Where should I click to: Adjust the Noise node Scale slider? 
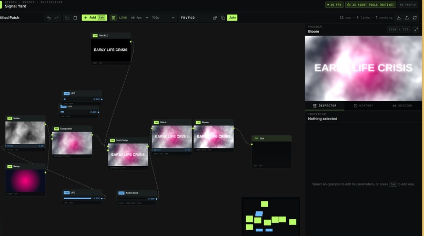pos(25,146)
